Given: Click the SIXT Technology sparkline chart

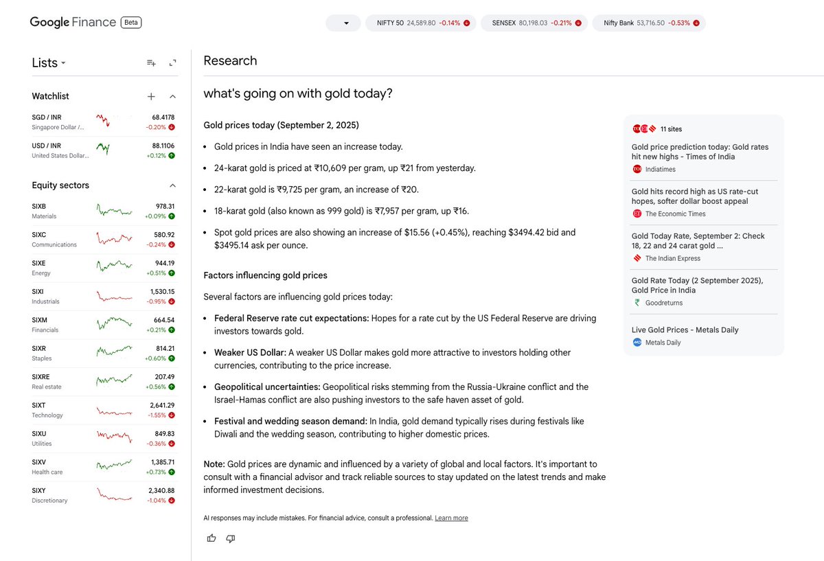Looking at the screenshot, I should click(113, 410).
